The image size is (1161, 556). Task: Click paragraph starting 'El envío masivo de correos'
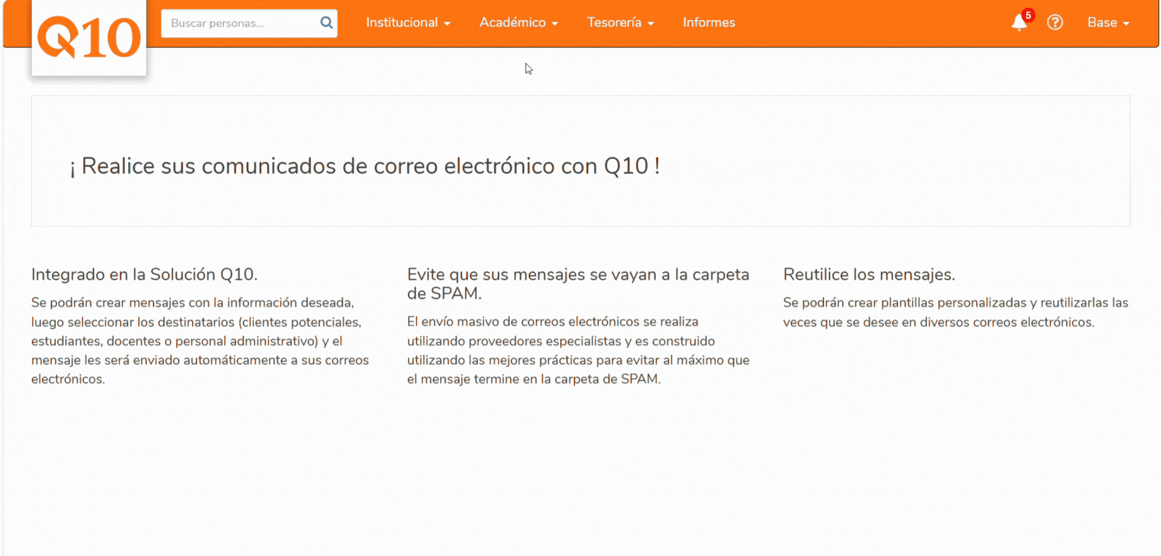(578, 350)
